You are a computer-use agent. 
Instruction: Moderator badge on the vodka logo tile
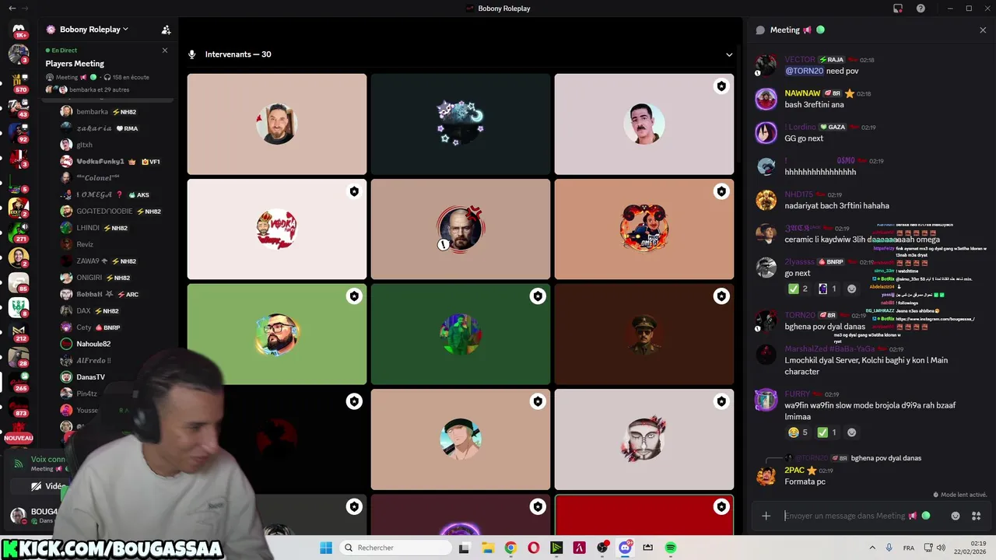[354, 191]
